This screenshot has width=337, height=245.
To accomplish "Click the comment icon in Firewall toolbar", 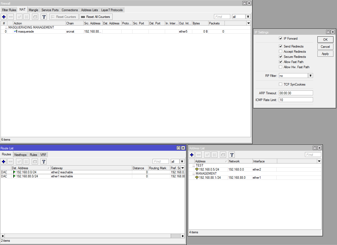I will [35, 17].
